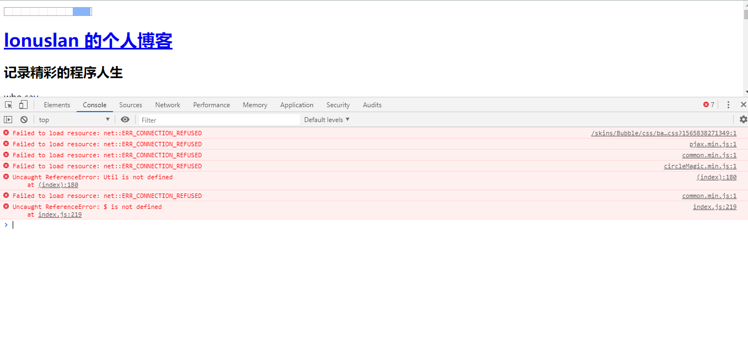
Task: Click the page scrollbar down arrow
Action: (746, 92)
